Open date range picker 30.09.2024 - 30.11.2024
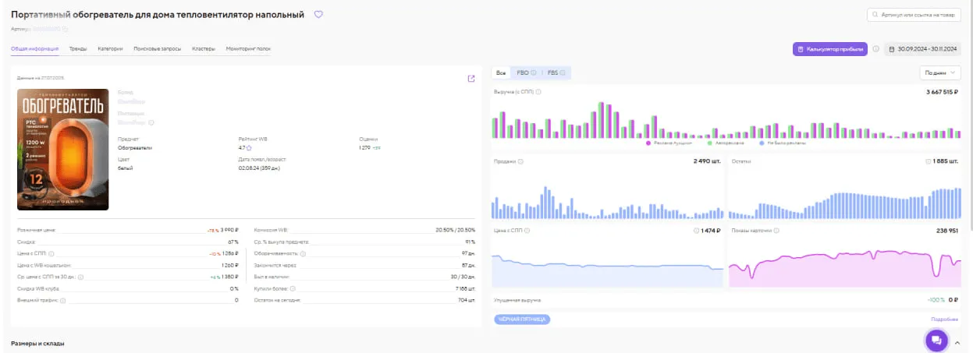The width and height of the screenshot is (973, 353). (x=923, y=49)
